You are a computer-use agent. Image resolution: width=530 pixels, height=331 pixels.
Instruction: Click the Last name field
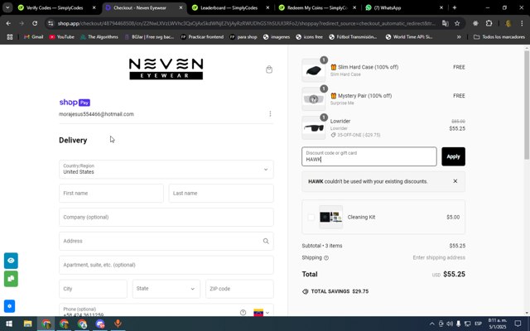221,193
